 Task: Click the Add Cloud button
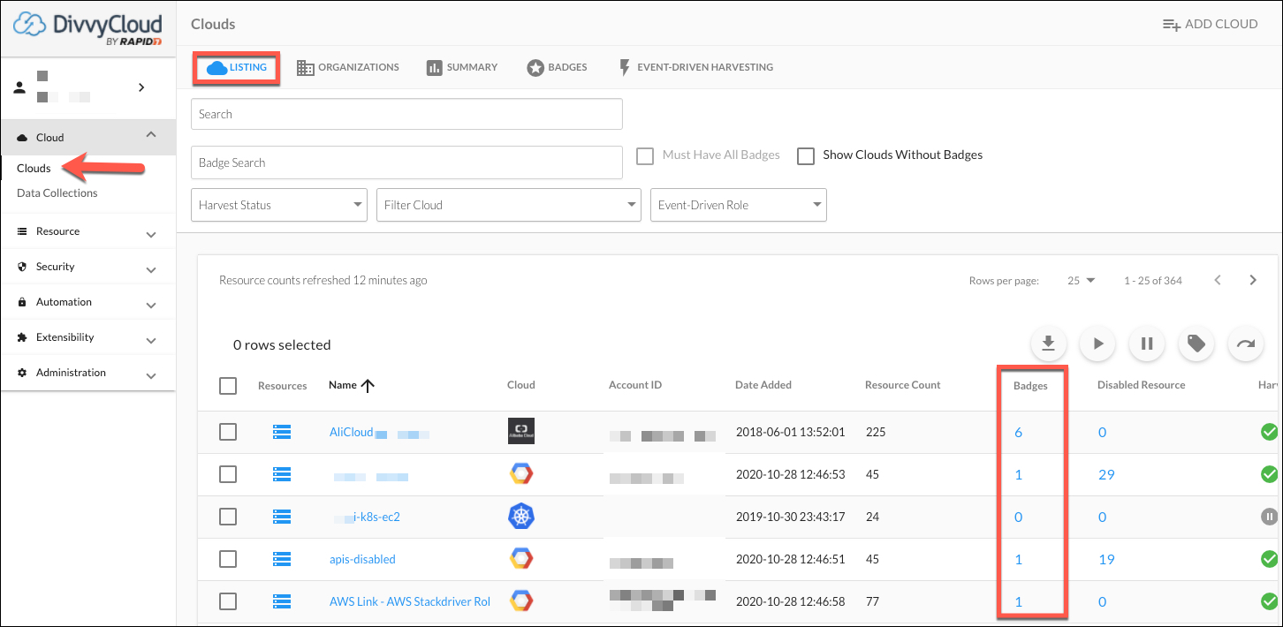[x=1210, y=24]
